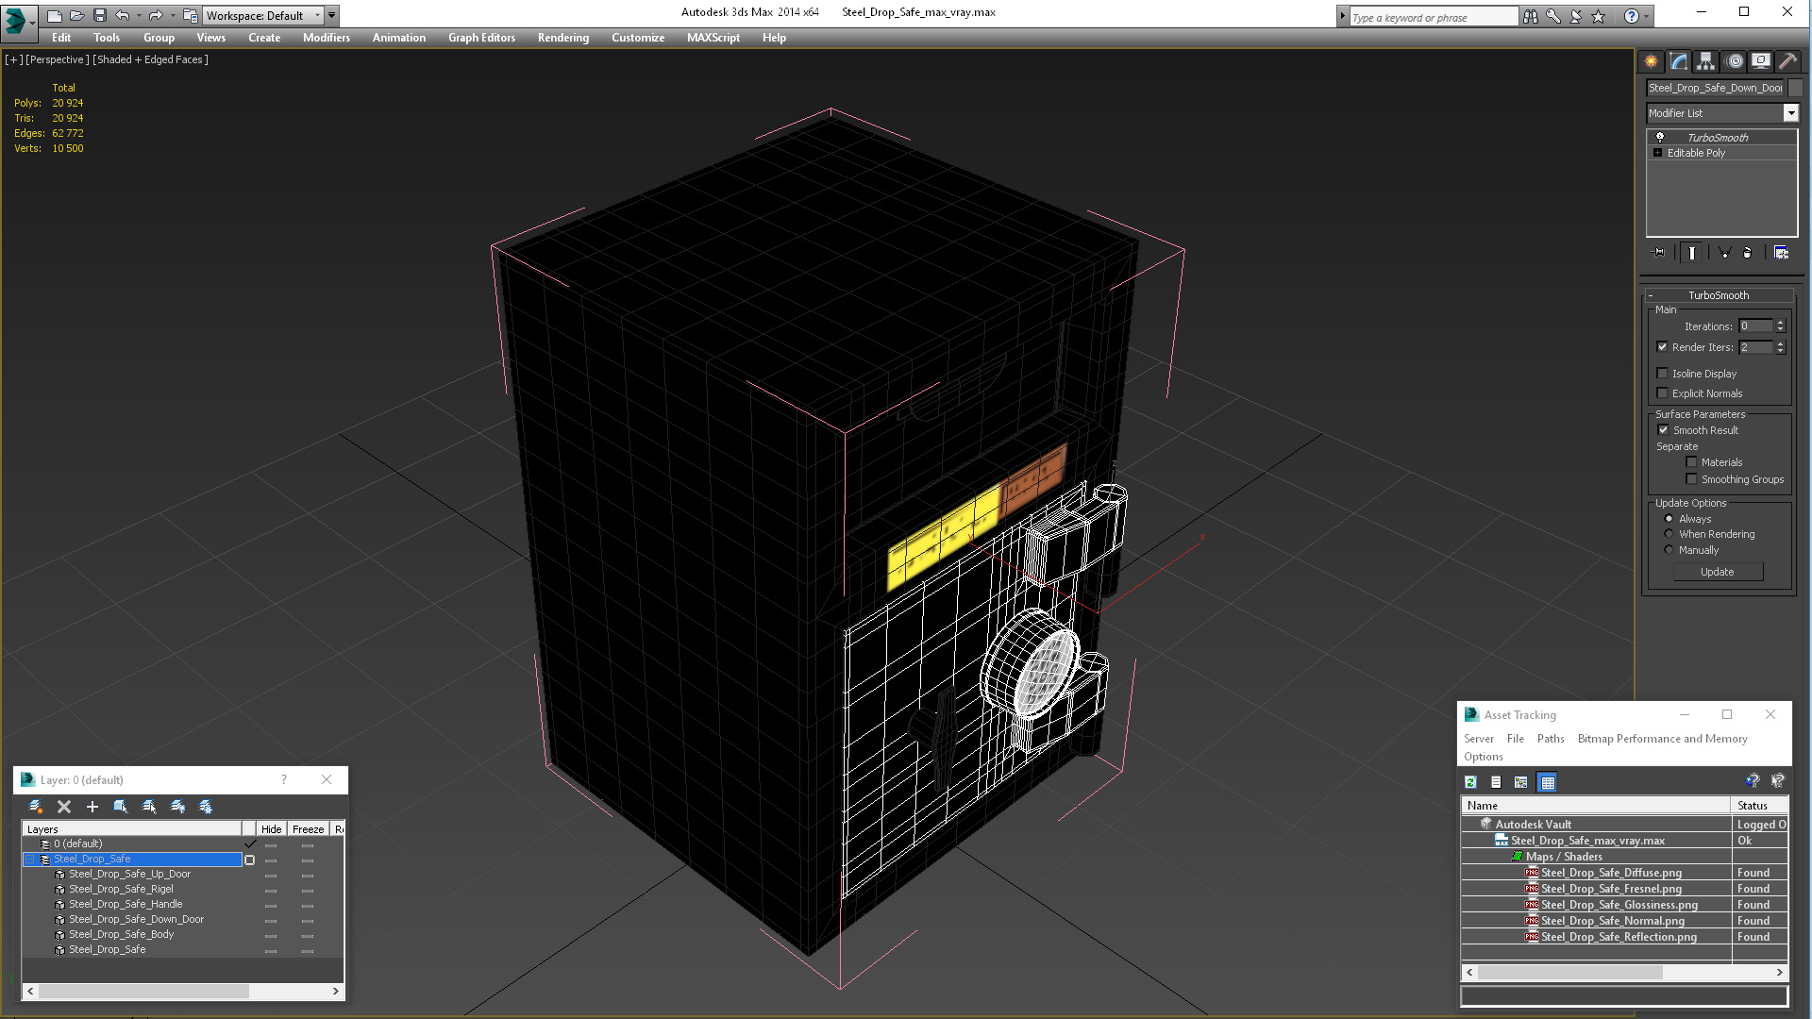Viewport: 1812px width, 1019px height.
Task: Click Remove Modifier trash icon
Action: [1747, 253]
